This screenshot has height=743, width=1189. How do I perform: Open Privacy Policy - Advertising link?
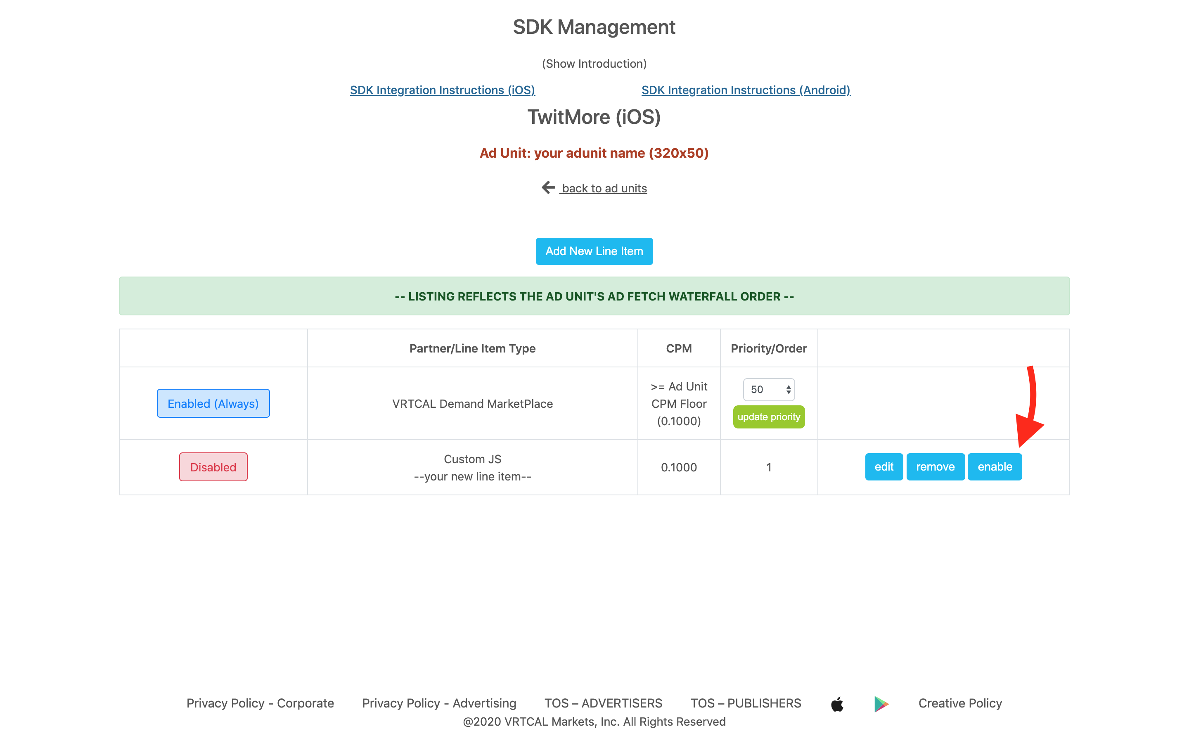[x=439, y=703]
